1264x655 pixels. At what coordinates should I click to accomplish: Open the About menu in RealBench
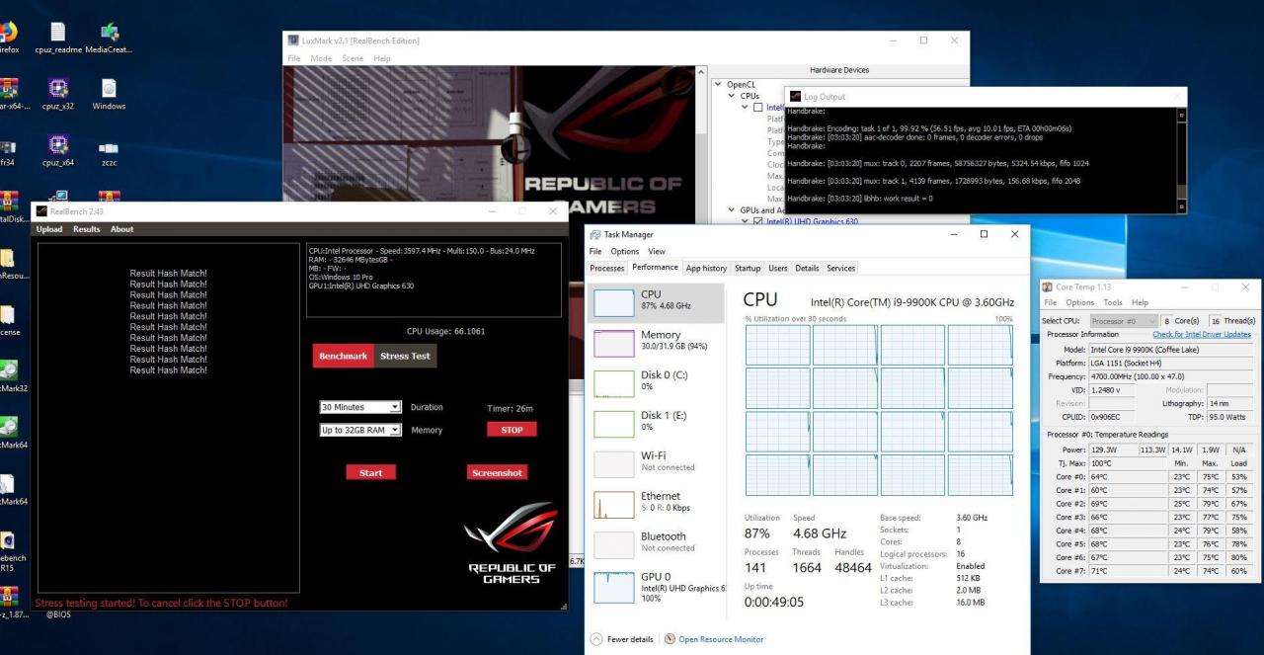tap(121, 229)
